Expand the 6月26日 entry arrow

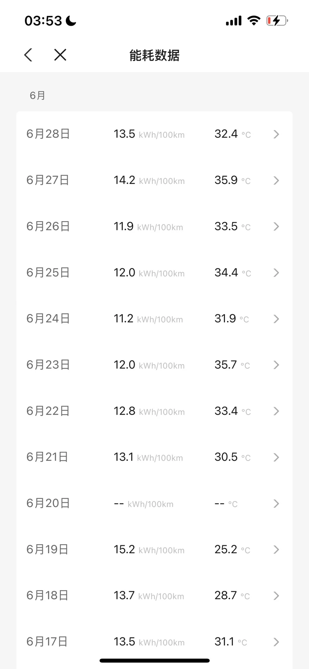277,227
